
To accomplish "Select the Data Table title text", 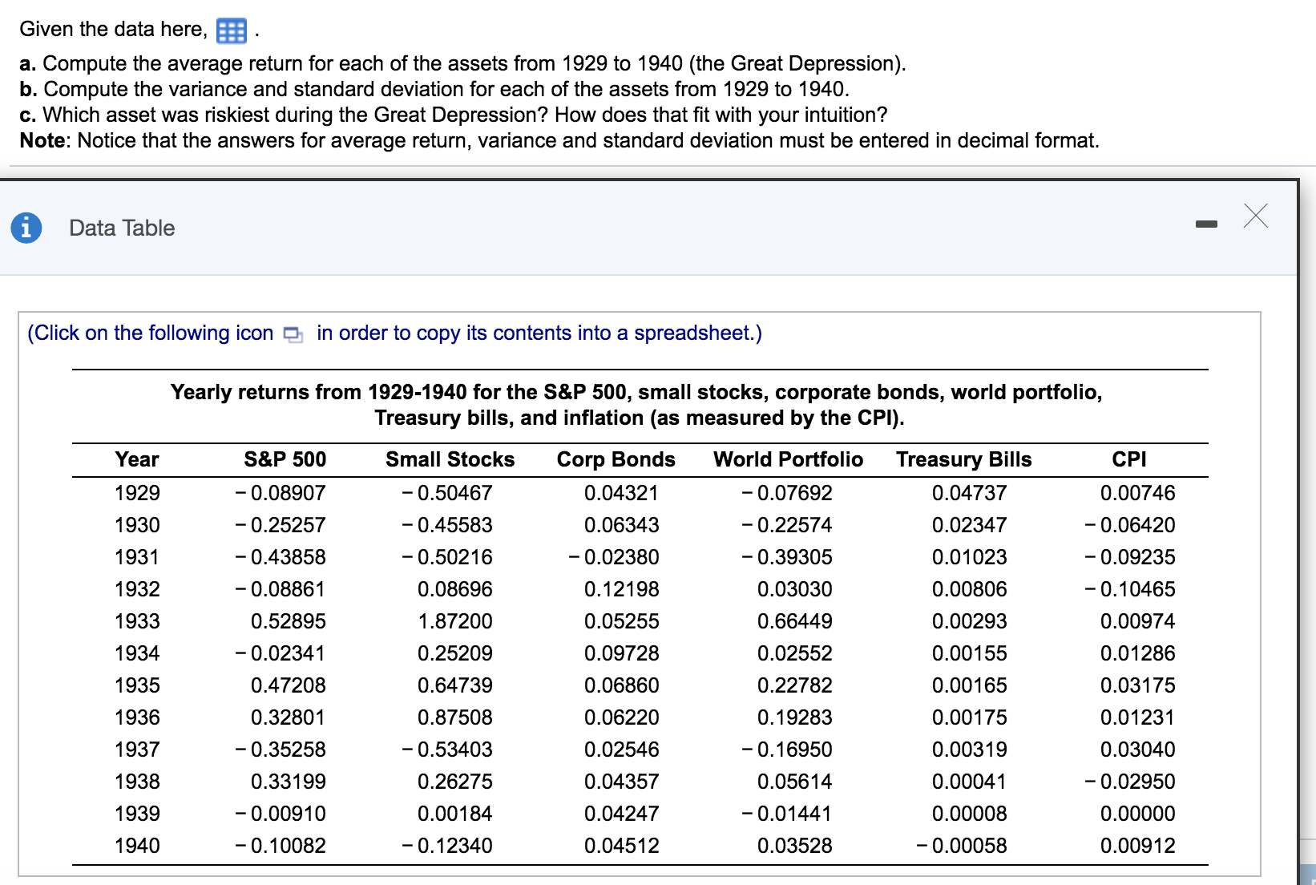I will coord(121,228).
